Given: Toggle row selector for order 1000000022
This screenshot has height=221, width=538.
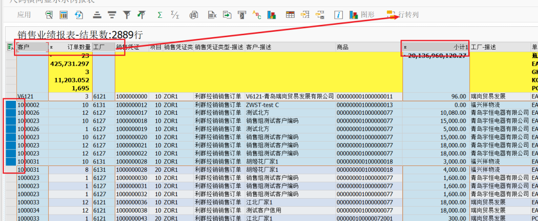Looking at the screenshot, I should 11,153.
